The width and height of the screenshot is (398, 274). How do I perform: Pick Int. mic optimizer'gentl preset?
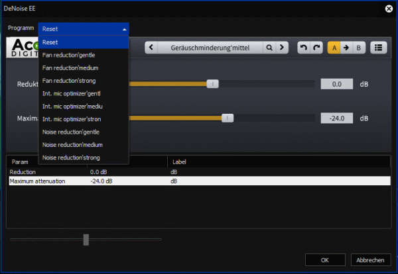pyautogui.click(x=84, y=94)
